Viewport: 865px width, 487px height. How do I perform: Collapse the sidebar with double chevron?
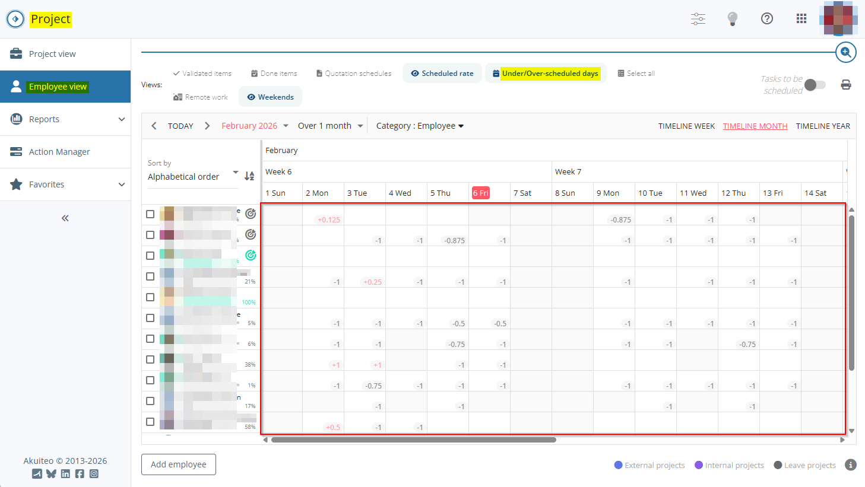[65, 218]
